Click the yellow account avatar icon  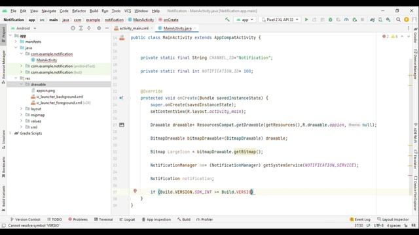point(407,20)
